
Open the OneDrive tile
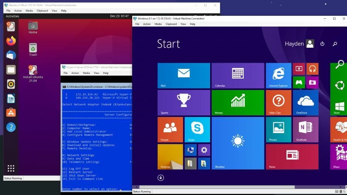tap(306, 103)
